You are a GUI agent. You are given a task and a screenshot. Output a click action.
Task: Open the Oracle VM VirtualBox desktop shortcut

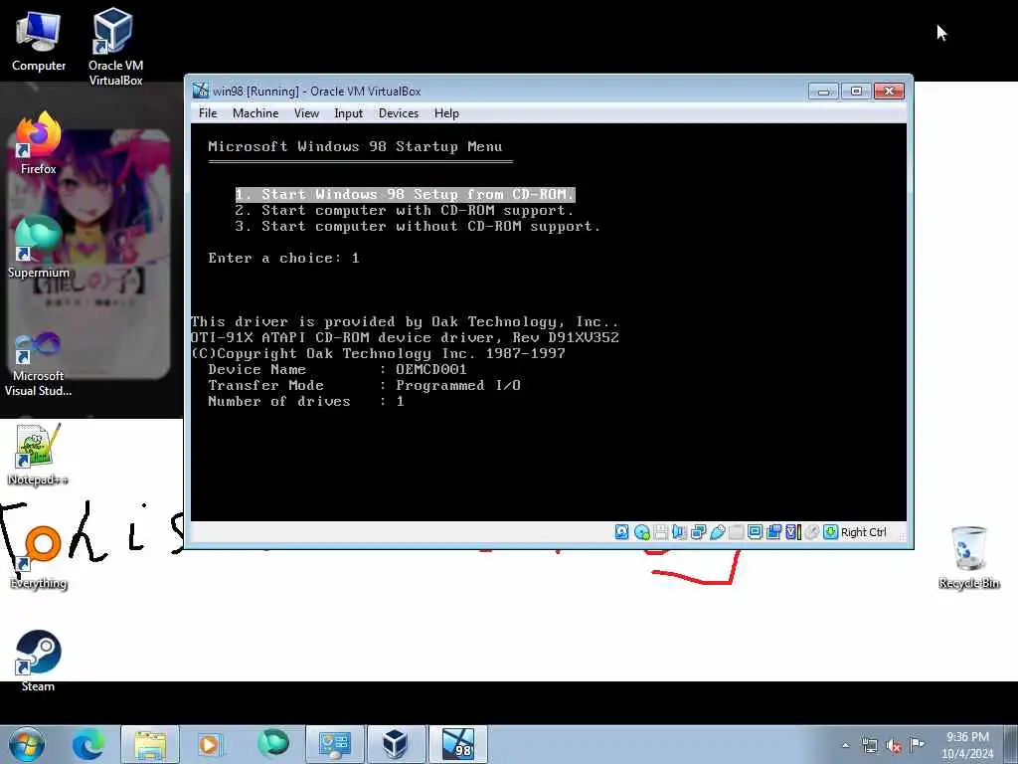point(115,47)
